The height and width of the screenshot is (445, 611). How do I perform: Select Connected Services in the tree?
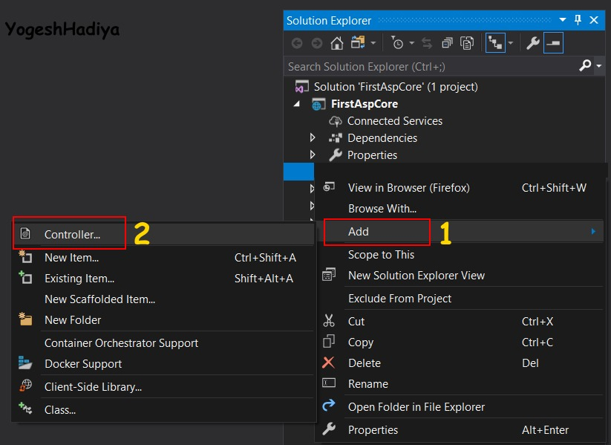click(394, 121)
